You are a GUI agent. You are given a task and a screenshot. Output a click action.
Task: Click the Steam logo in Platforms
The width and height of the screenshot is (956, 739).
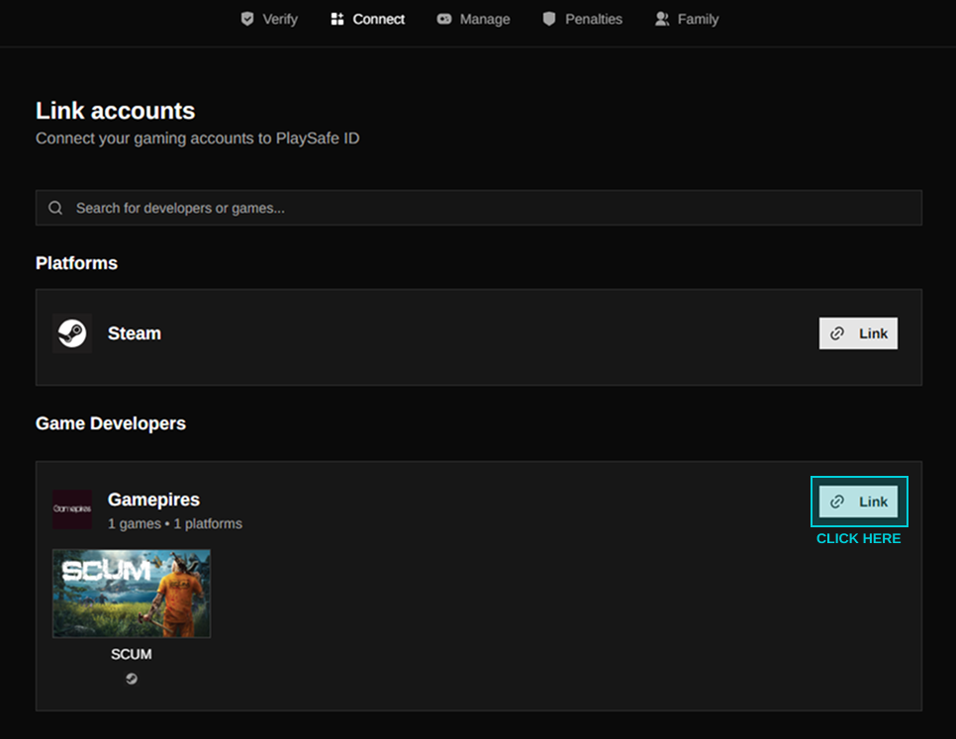(72, 333)
